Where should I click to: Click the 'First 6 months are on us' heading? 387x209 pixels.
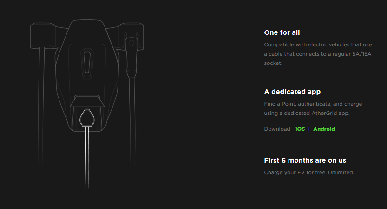click(x=305, y=160)
